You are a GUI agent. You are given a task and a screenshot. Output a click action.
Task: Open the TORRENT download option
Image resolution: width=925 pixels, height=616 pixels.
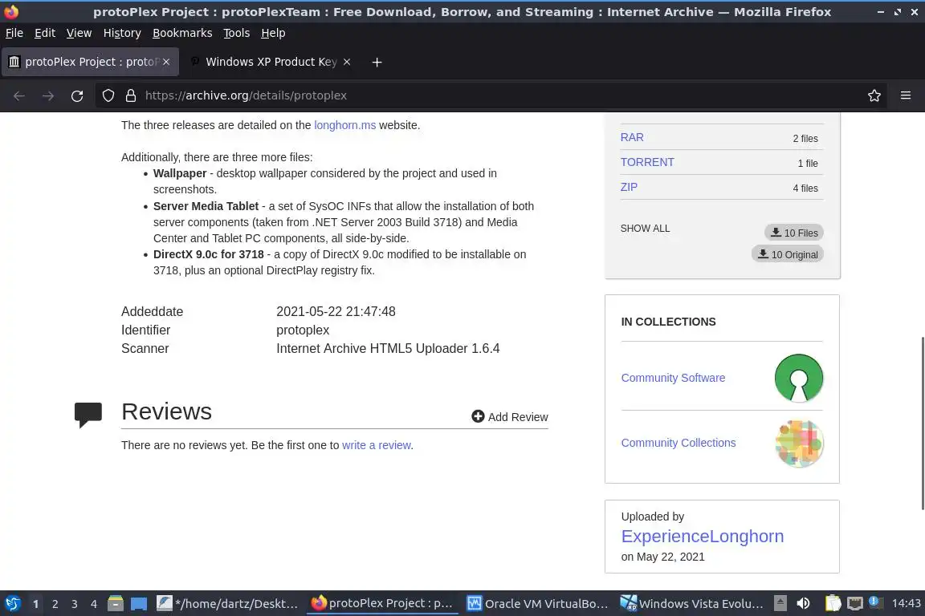click(x=647, y=162)
